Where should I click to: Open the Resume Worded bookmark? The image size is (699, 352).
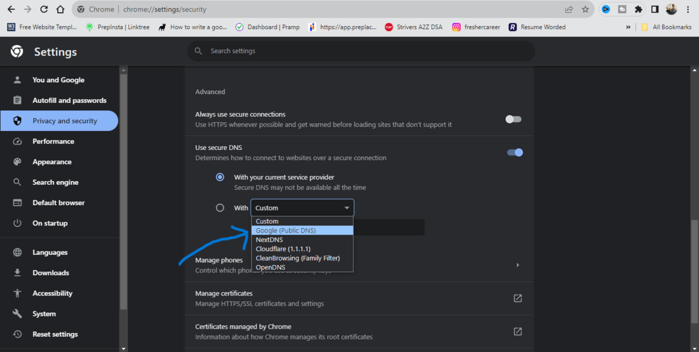click(537, 27)
